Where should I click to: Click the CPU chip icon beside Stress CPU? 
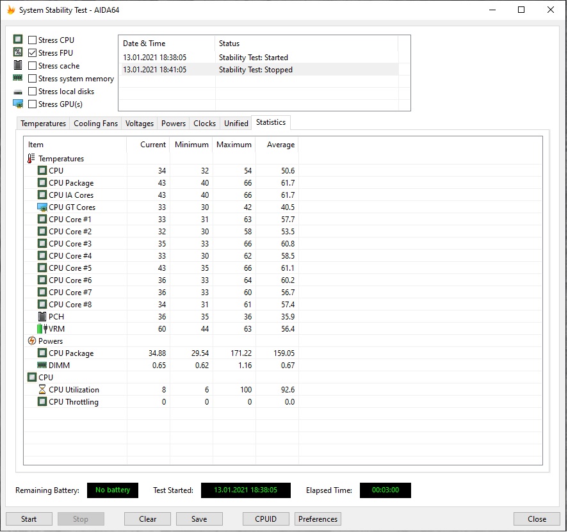coord(18,39)
